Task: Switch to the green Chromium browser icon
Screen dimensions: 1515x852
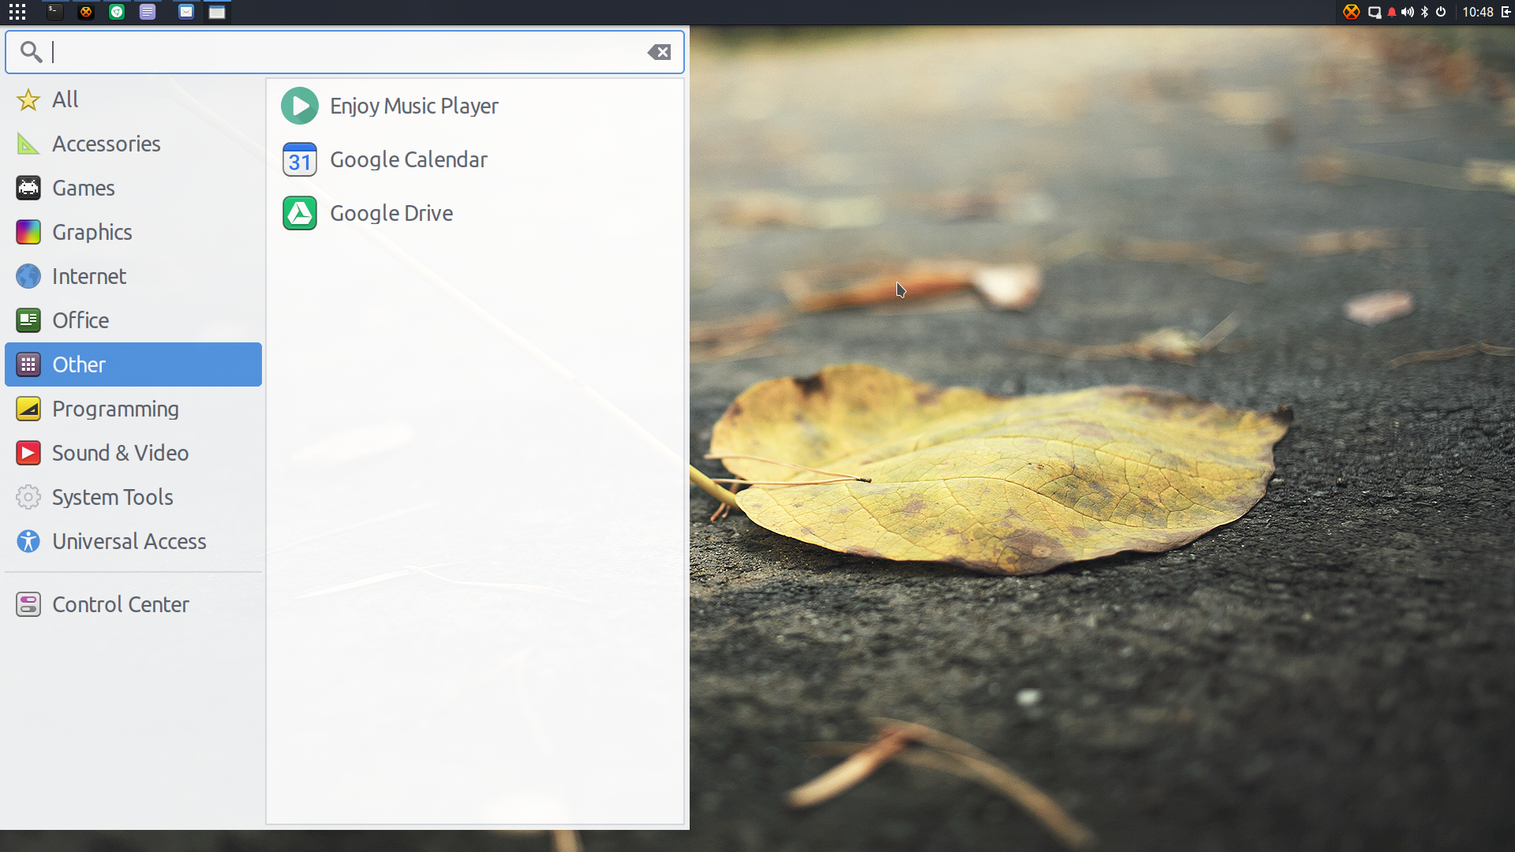Action: point(117,12)
